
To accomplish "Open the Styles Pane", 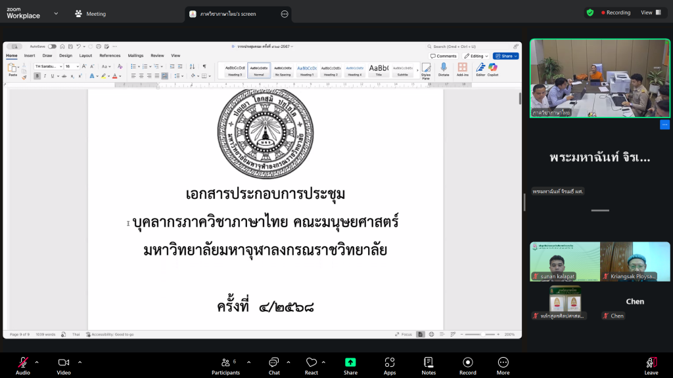I will 426,70.
